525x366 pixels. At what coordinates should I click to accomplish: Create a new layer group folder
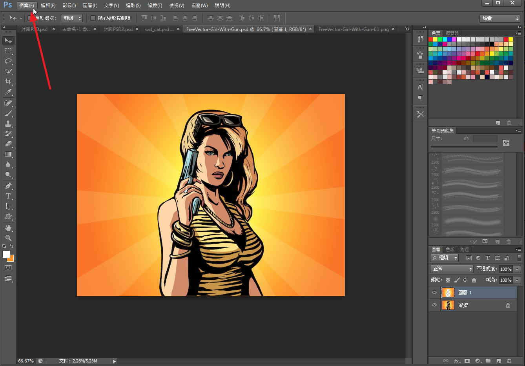(488, 361)
